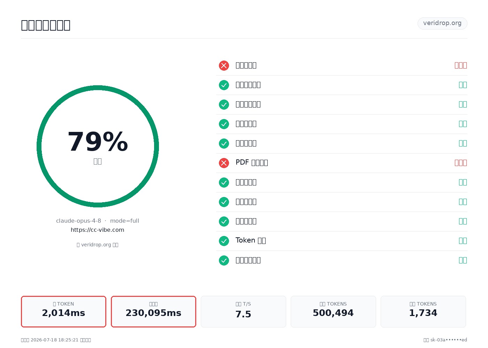Click the masked key sk-03a••••••ed

click(x=449, y=340)
